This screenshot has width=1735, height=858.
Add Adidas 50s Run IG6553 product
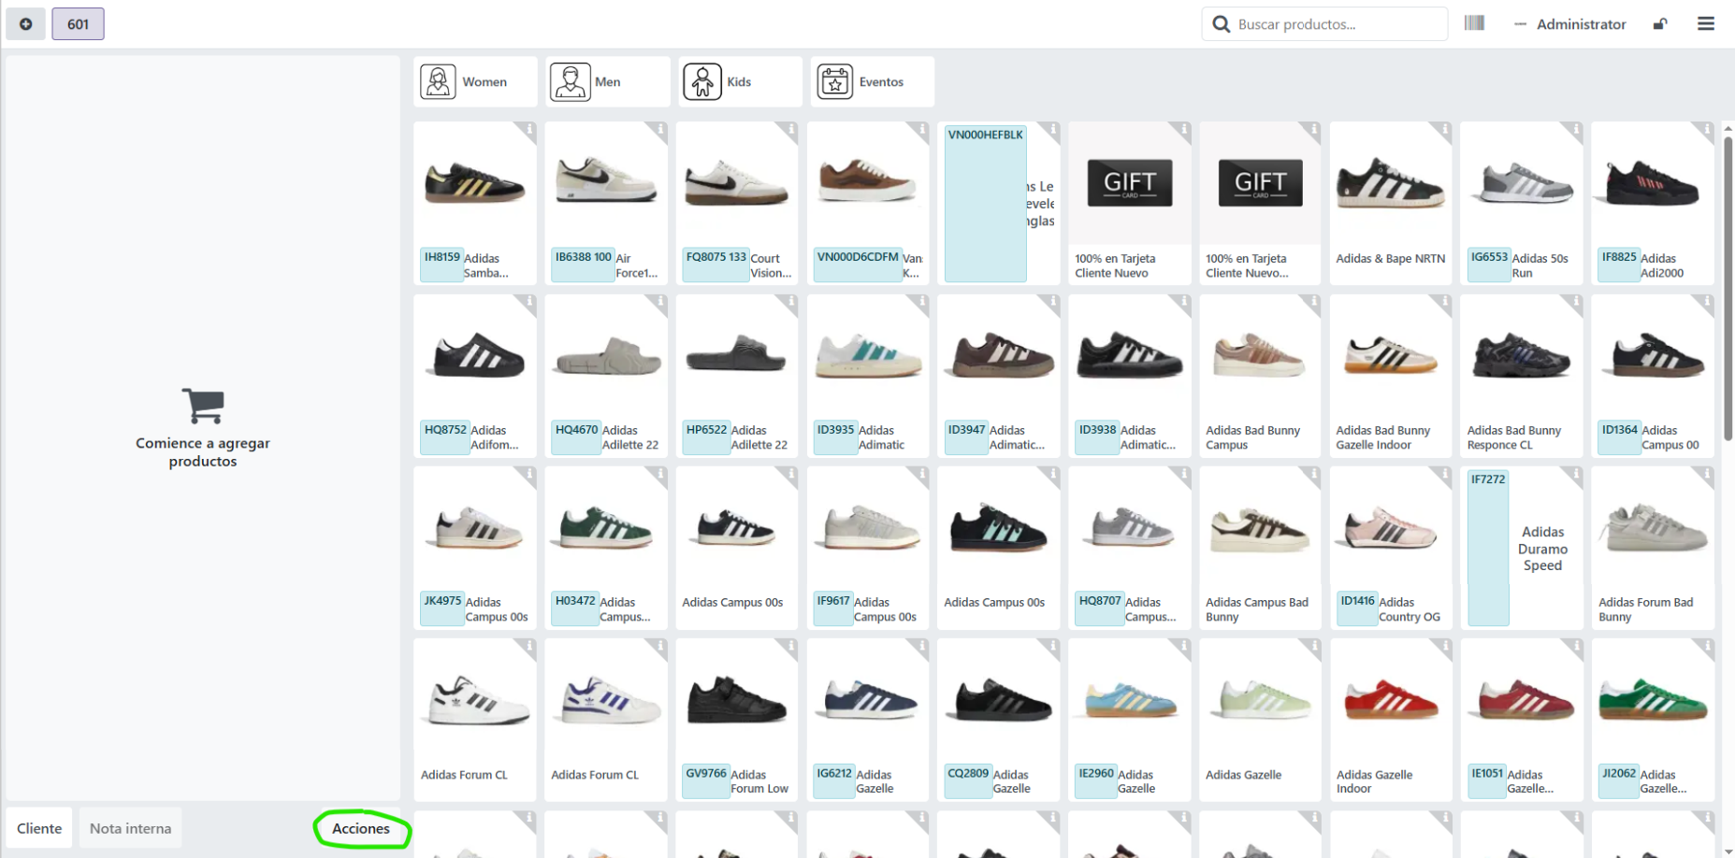(x=1522, y=203)
